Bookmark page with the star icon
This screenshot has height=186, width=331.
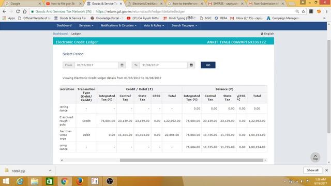(304, 11)
